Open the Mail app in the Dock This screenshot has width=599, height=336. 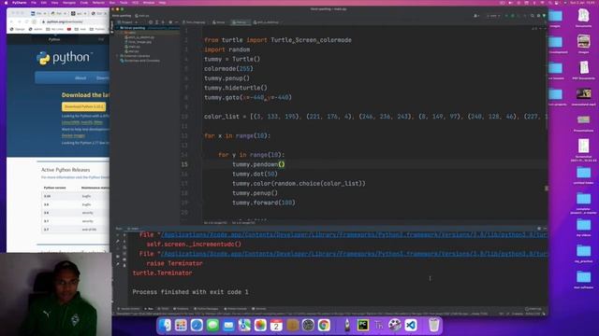coord(228,326)
